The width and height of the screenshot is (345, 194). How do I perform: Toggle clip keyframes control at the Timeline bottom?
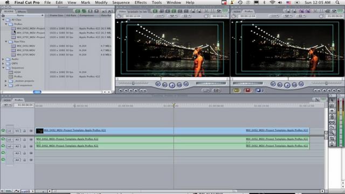coord(9,191)
